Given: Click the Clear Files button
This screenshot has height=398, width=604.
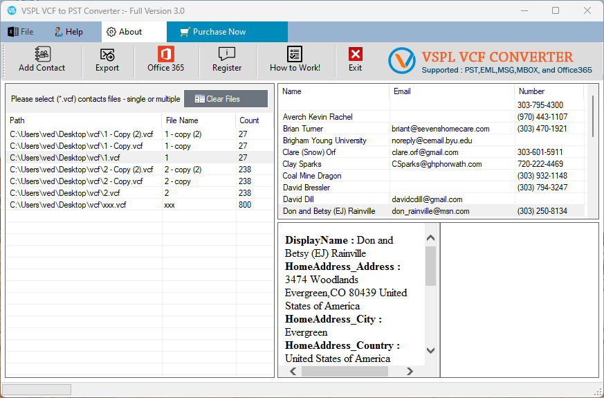Looking at the screenshot, I should (226, 99).
